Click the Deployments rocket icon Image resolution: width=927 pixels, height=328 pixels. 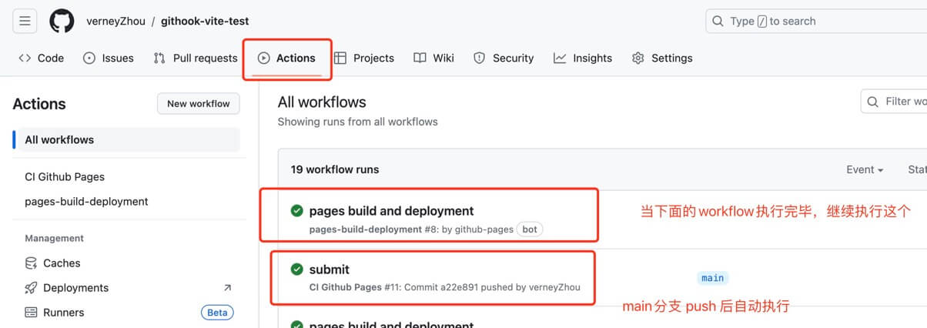[31, 288]
